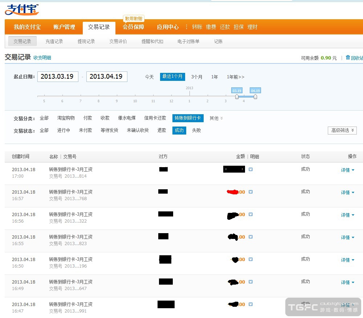Screen dimensions: 363x318
Task: Expand amount details icon for 17:00 transaction
Action: [x=250, y=169]
